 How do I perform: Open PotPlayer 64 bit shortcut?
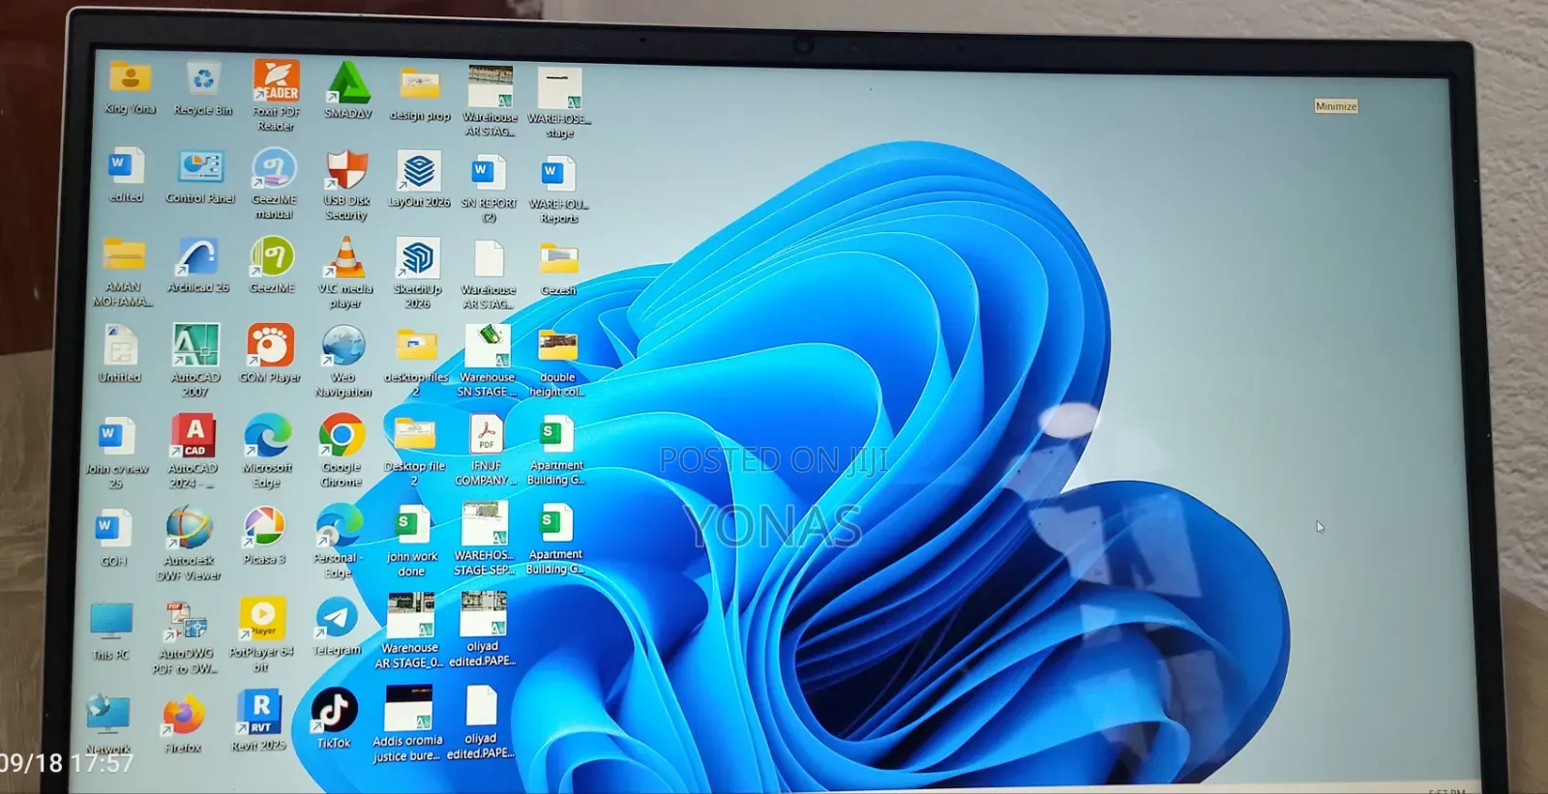coord(262,634)
